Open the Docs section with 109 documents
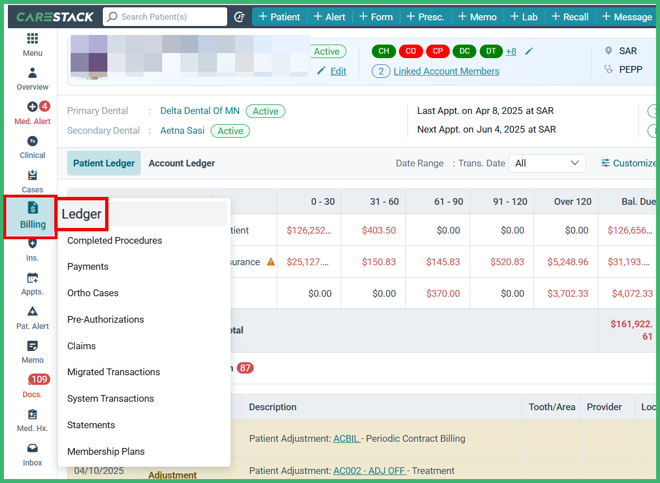660x483 pixels. pos(32,385)
